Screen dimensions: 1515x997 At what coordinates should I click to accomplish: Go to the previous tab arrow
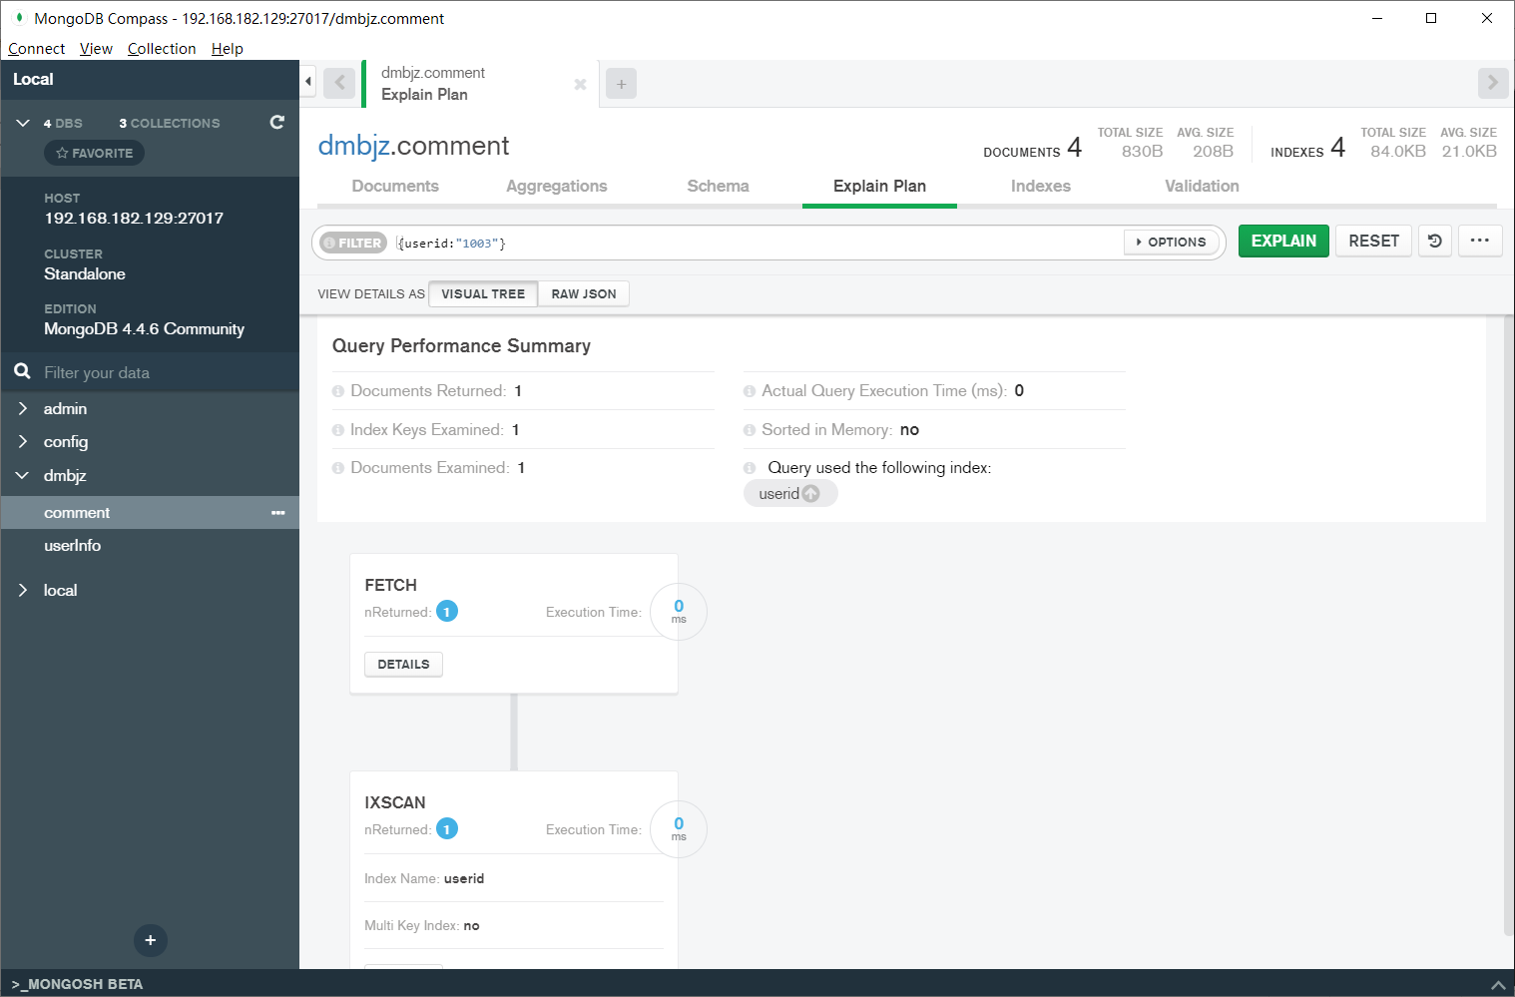[x=339, y=83]
